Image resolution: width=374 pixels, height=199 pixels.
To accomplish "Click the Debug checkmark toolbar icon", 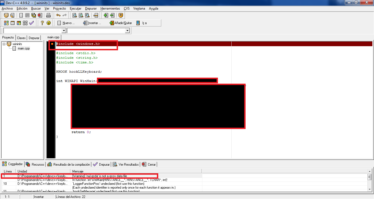I will 31,23.
